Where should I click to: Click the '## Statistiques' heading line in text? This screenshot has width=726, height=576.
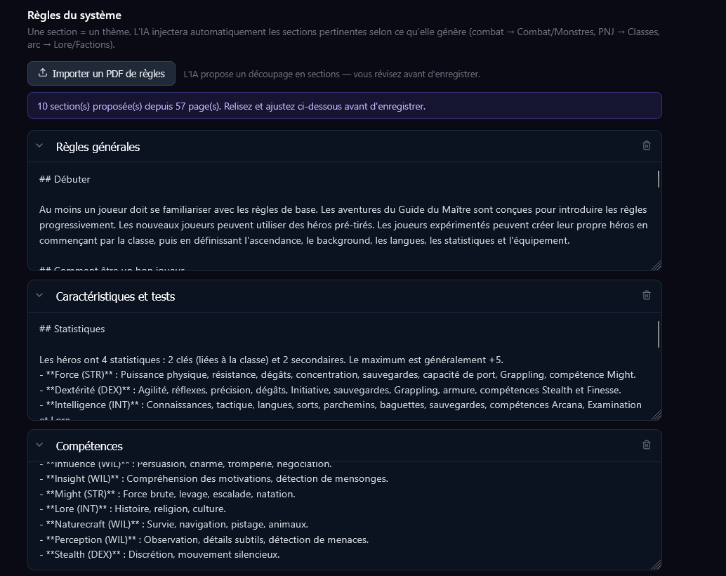click(72, 329)
